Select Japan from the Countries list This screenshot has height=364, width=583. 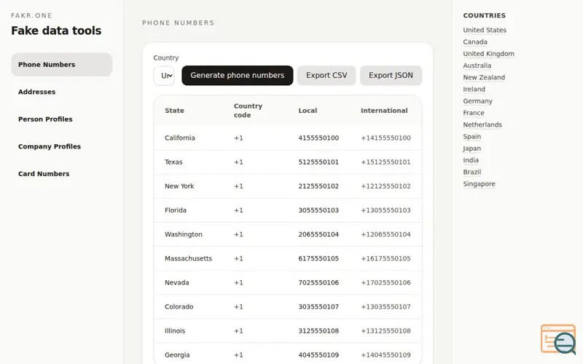coord(472,149)
